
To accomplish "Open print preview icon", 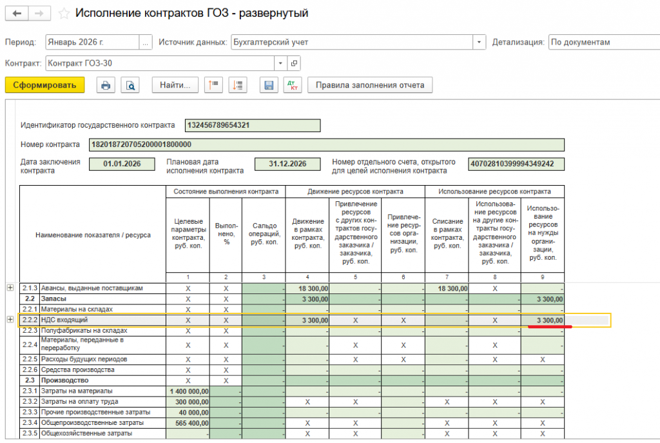I will tap(130, 85).
